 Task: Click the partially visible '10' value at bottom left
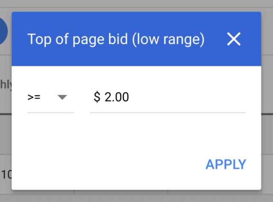(x=6, y=175)
